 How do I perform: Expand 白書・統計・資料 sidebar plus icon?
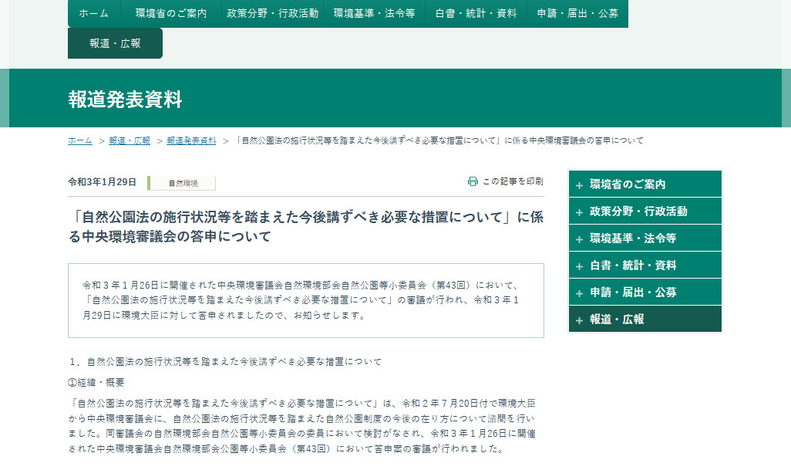579,266
